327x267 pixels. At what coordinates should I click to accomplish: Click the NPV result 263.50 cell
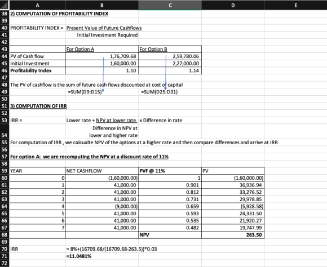coord(233,235)
